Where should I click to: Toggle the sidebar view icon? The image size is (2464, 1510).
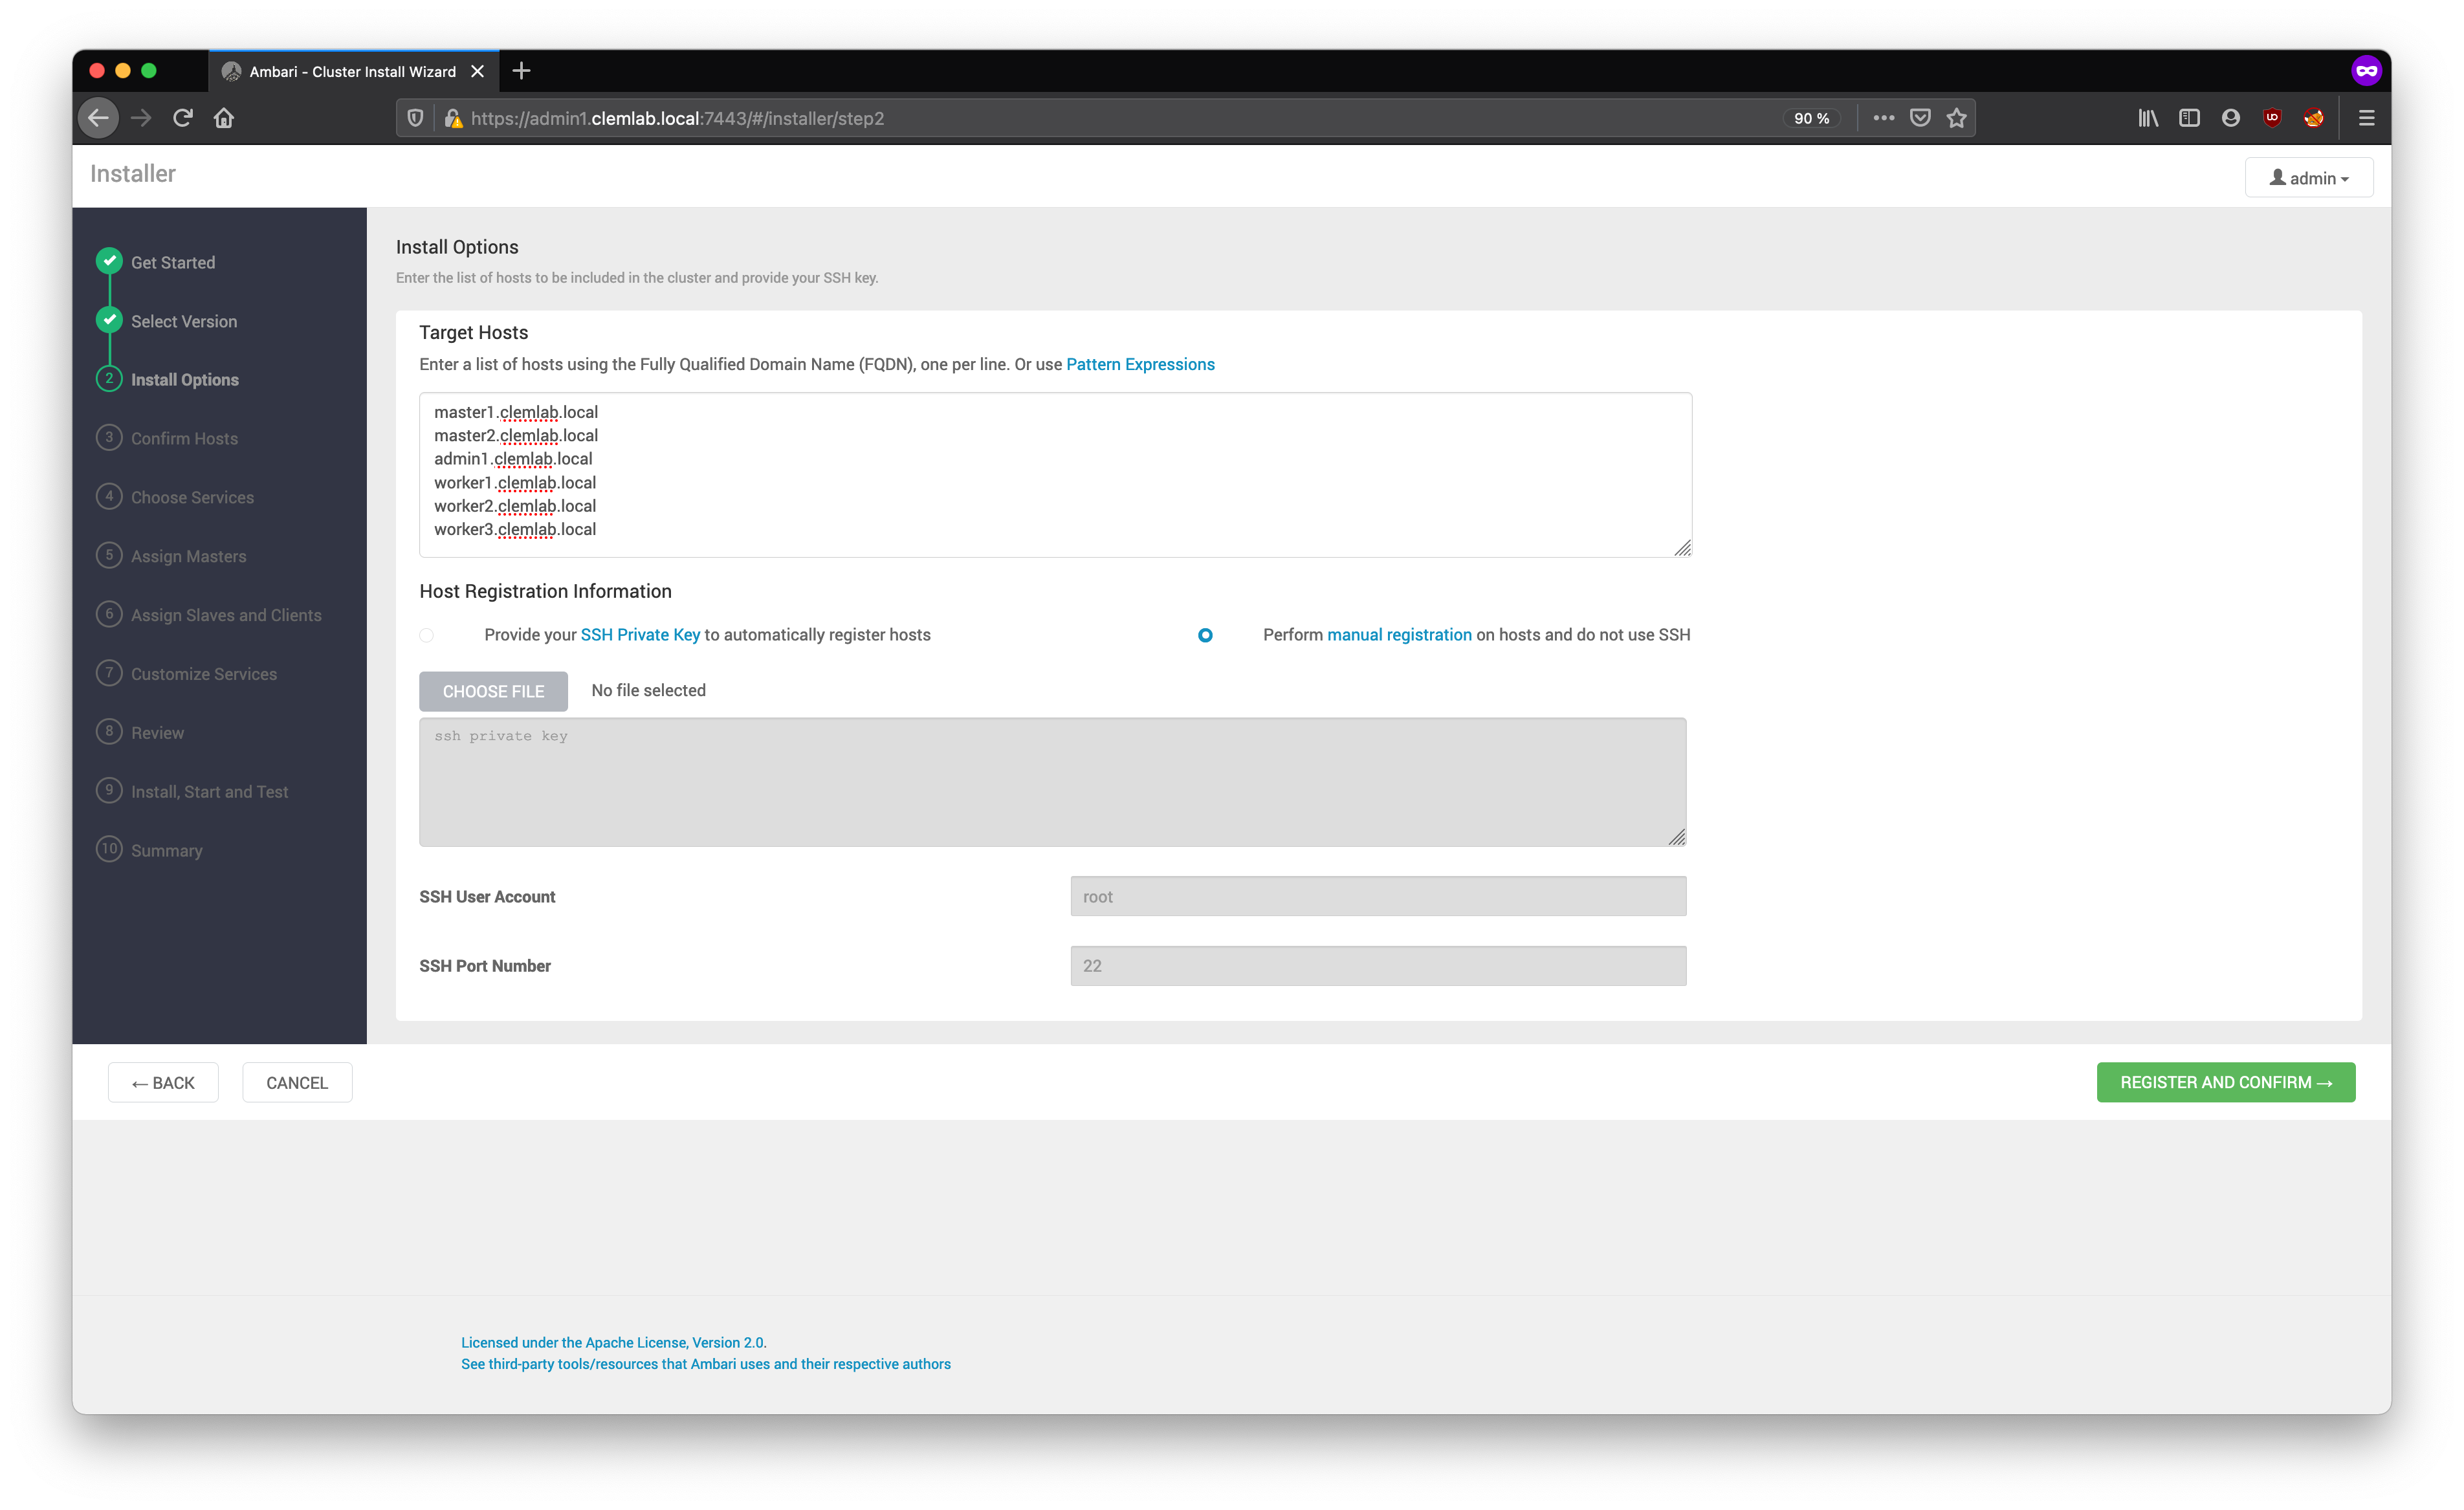pos(2189,118)
